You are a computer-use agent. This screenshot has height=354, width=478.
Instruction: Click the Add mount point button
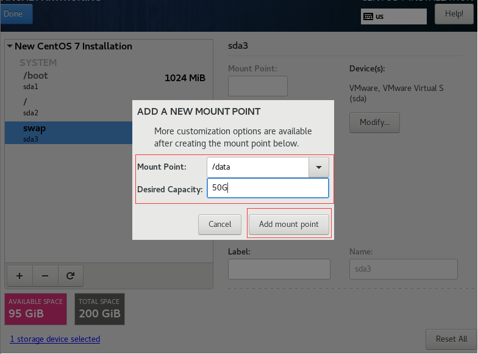coord(289,225)
